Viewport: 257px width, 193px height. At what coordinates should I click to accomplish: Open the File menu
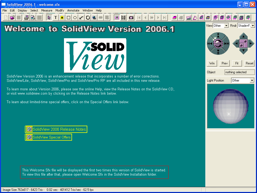pyautogui.click(x=5, y=10)
